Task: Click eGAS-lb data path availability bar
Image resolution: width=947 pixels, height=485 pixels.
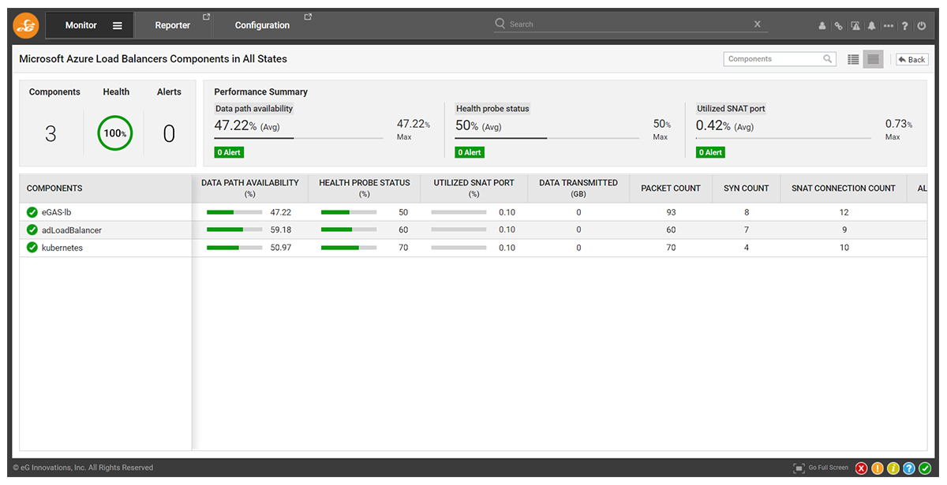Action: pos(234,212)
